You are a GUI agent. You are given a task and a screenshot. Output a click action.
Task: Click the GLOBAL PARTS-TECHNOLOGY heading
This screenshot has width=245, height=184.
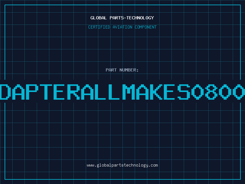click(x=122, y=18)
